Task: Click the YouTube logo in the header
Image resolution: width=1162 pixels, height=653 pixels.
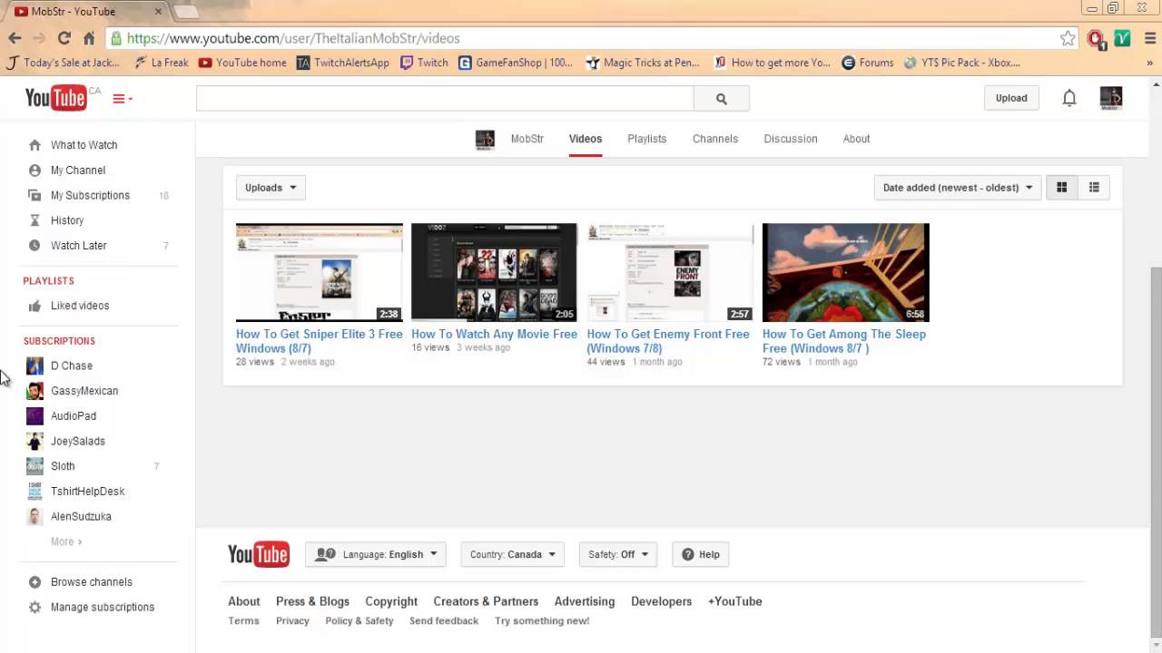Action: pos(55,98)
